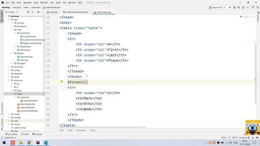This screenshot has width=260, height=146.
Task: Expand the Providers folder
Action: (x=12, y=63)
